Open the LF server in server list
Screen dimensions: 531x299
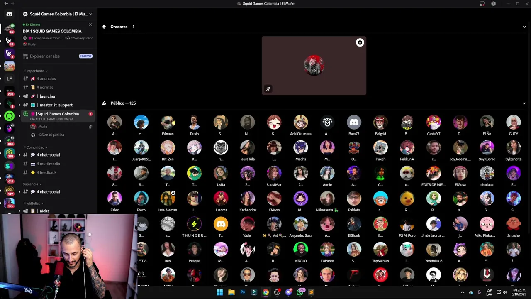9,78
